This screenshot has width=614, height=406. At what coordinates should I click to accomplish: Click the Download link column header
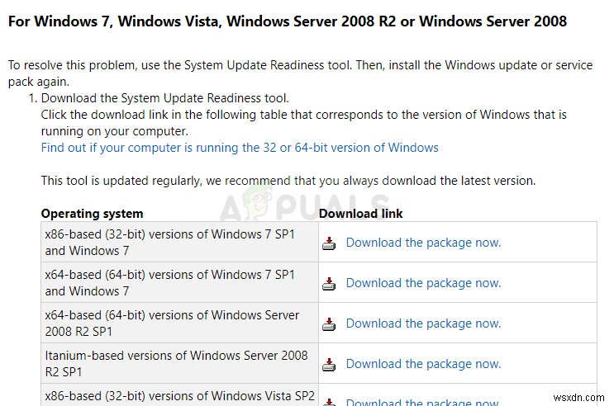[360, 214]
